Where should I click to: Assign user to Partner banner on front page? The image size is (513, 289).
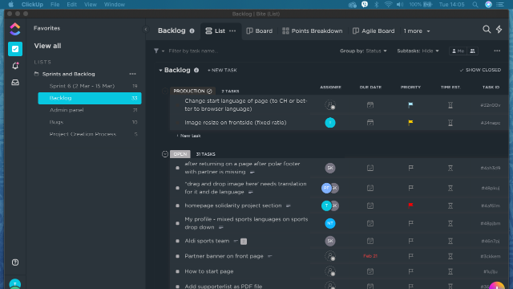pyautogui.click(x=330, y=256)
